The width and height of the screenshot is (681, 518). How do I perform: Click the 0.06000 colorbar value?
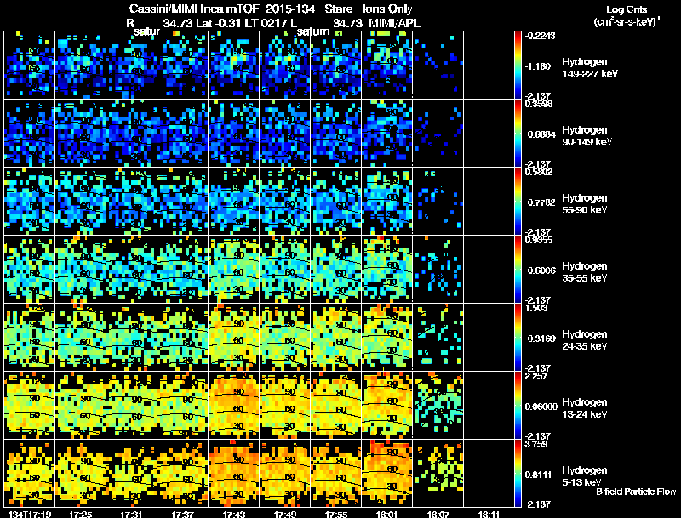[541, 407]
